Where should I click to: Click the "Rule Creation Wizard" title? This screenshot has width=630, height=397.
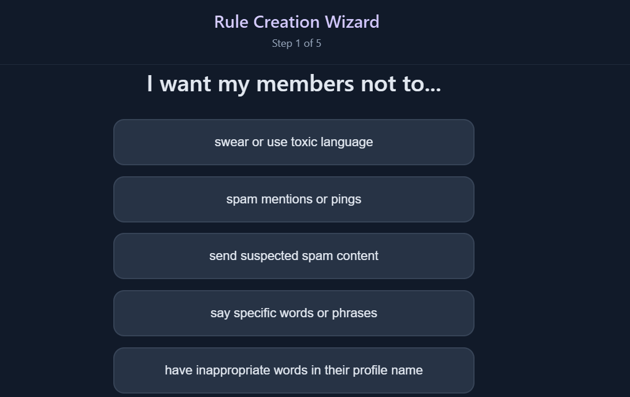point(297,22)
